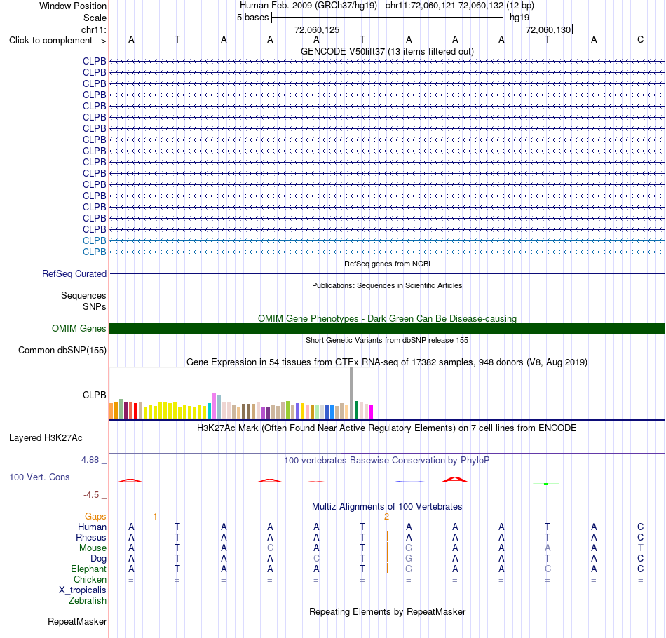Click the orange Gaps row label

click(x=95, y=516)
